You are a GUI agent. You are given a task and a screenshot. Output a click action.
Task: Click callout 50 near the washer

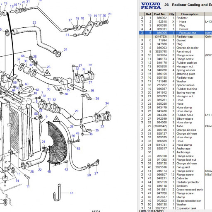pos(73,136)
